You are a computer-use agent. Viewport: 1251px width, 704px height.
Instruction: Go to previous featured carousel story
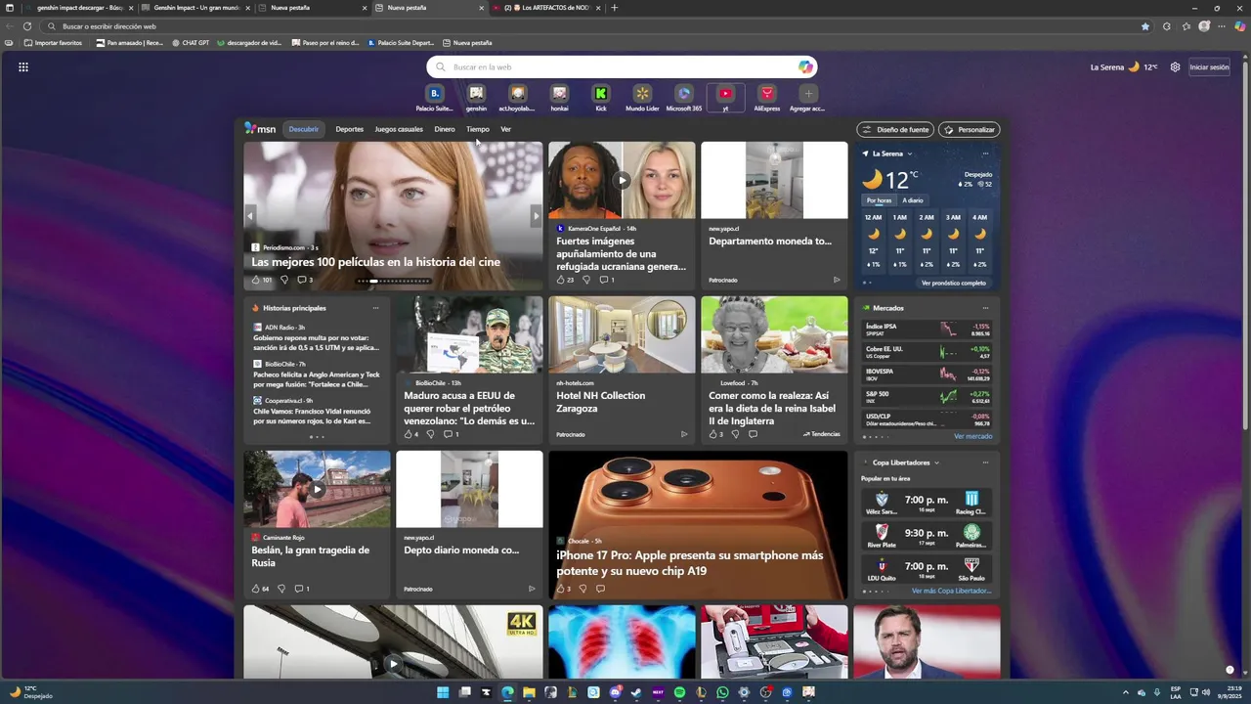pos(250,216)
